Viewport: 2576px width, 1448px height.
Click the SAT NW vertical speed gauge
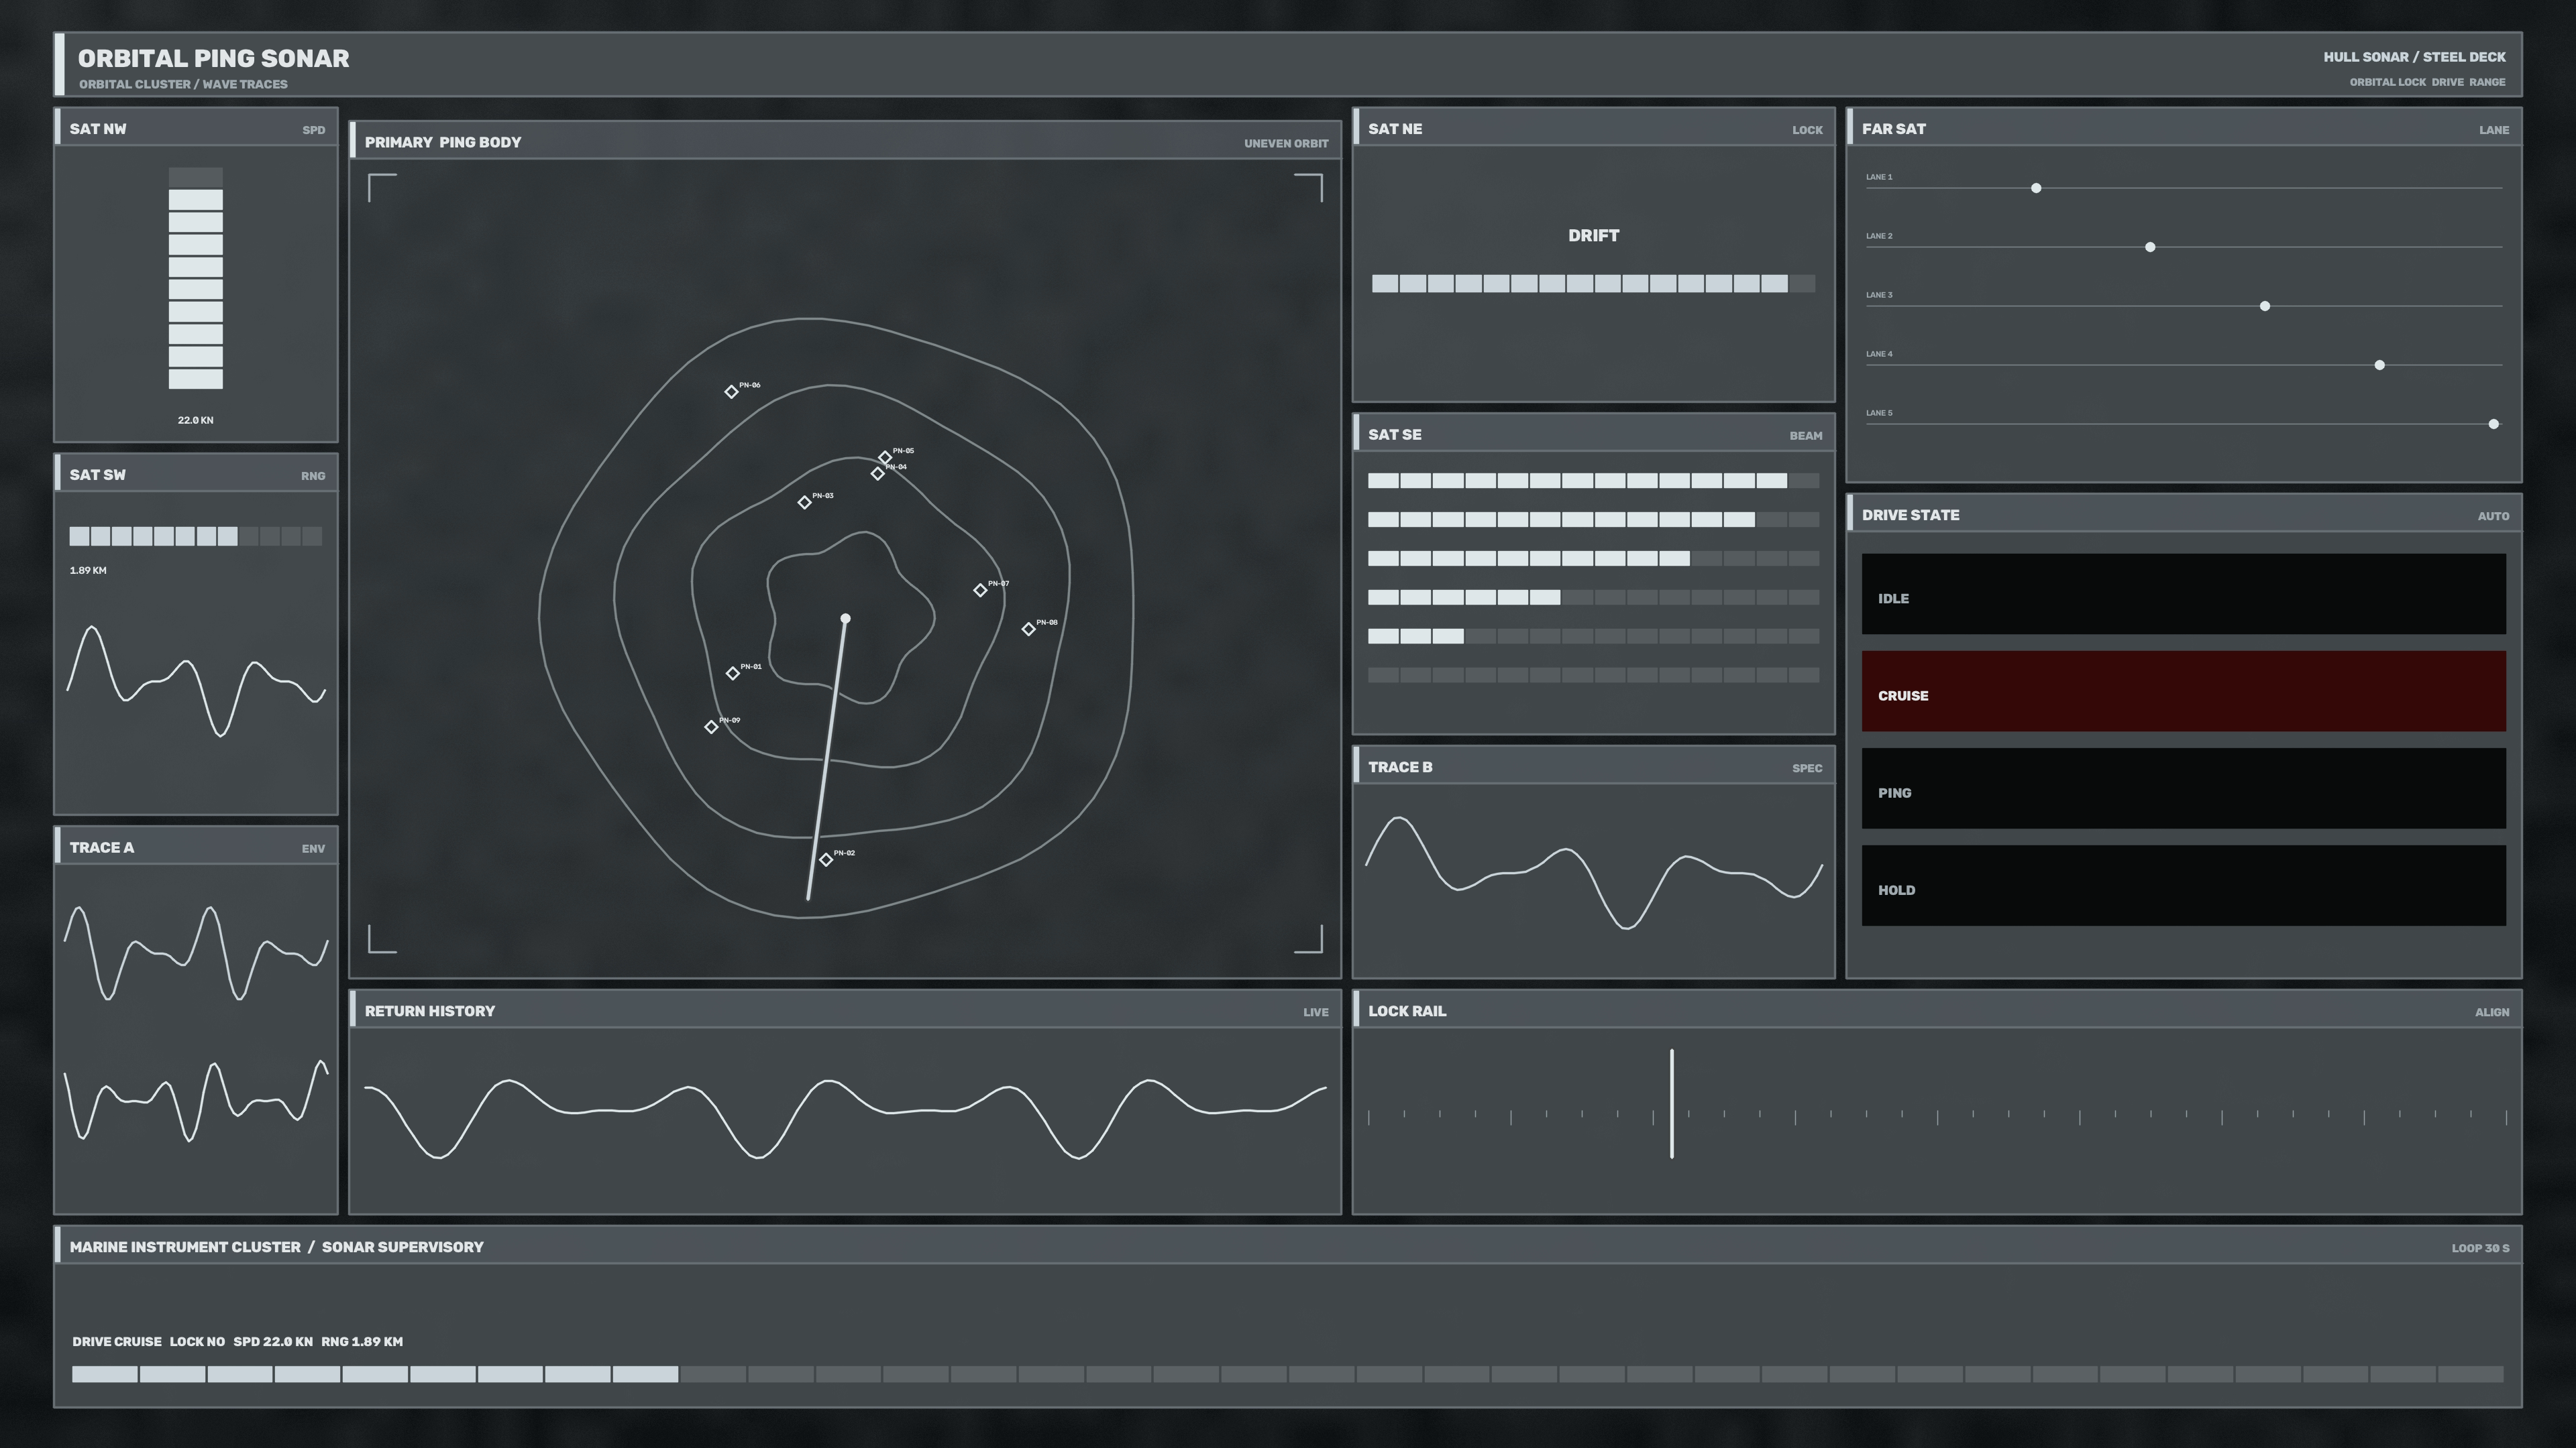(195, 279)
